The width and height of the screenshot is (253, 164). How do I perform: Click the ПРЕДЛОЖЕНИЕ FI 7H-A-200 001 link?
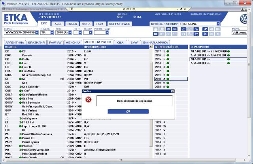click(50, 15)
